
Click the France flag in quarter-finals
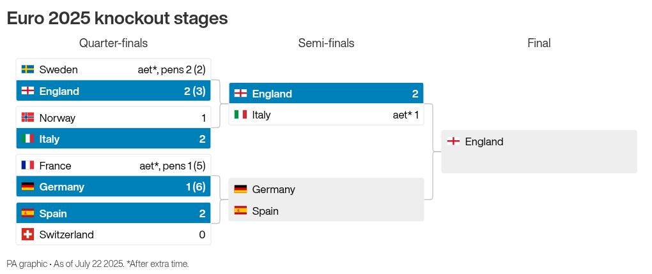tap(28, 166)
